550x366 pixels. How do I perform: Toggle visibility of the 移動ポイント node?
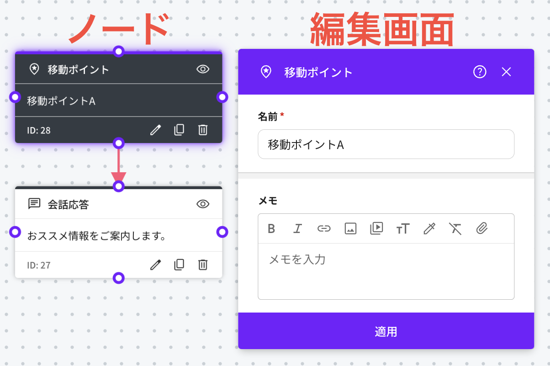point(203,69)
